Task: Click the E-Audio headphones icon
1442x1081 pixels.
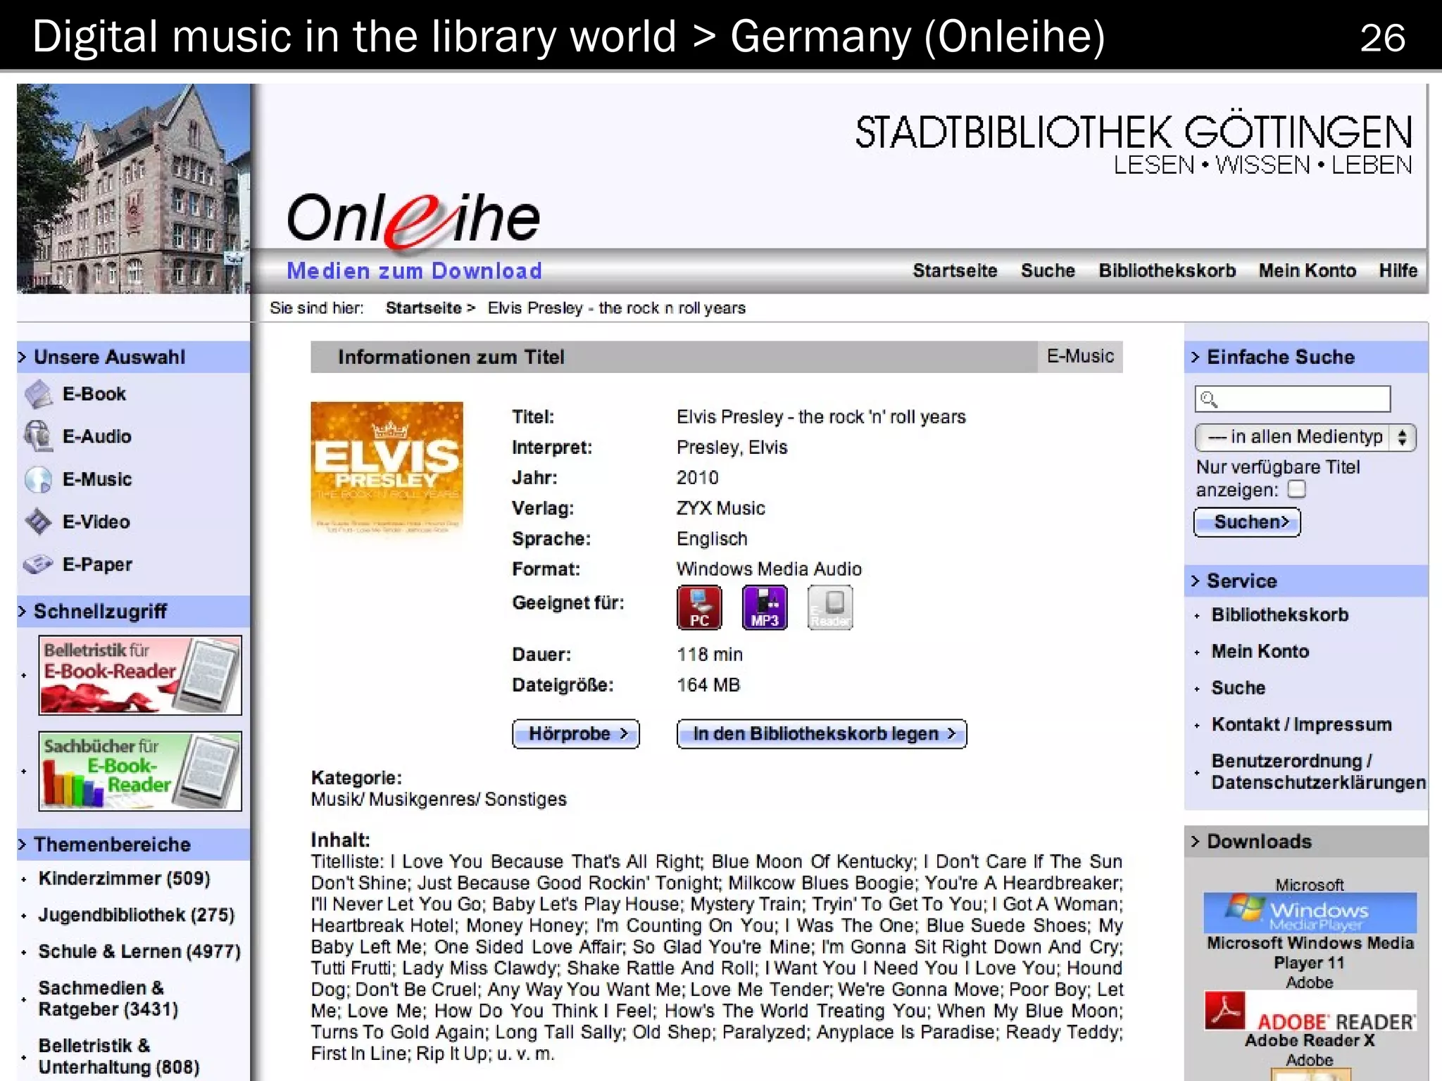Action: point(38,436)
